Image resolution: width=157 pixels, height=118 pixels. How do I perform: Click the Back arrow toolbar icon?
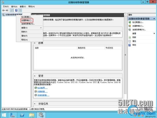tap(3, 10)
